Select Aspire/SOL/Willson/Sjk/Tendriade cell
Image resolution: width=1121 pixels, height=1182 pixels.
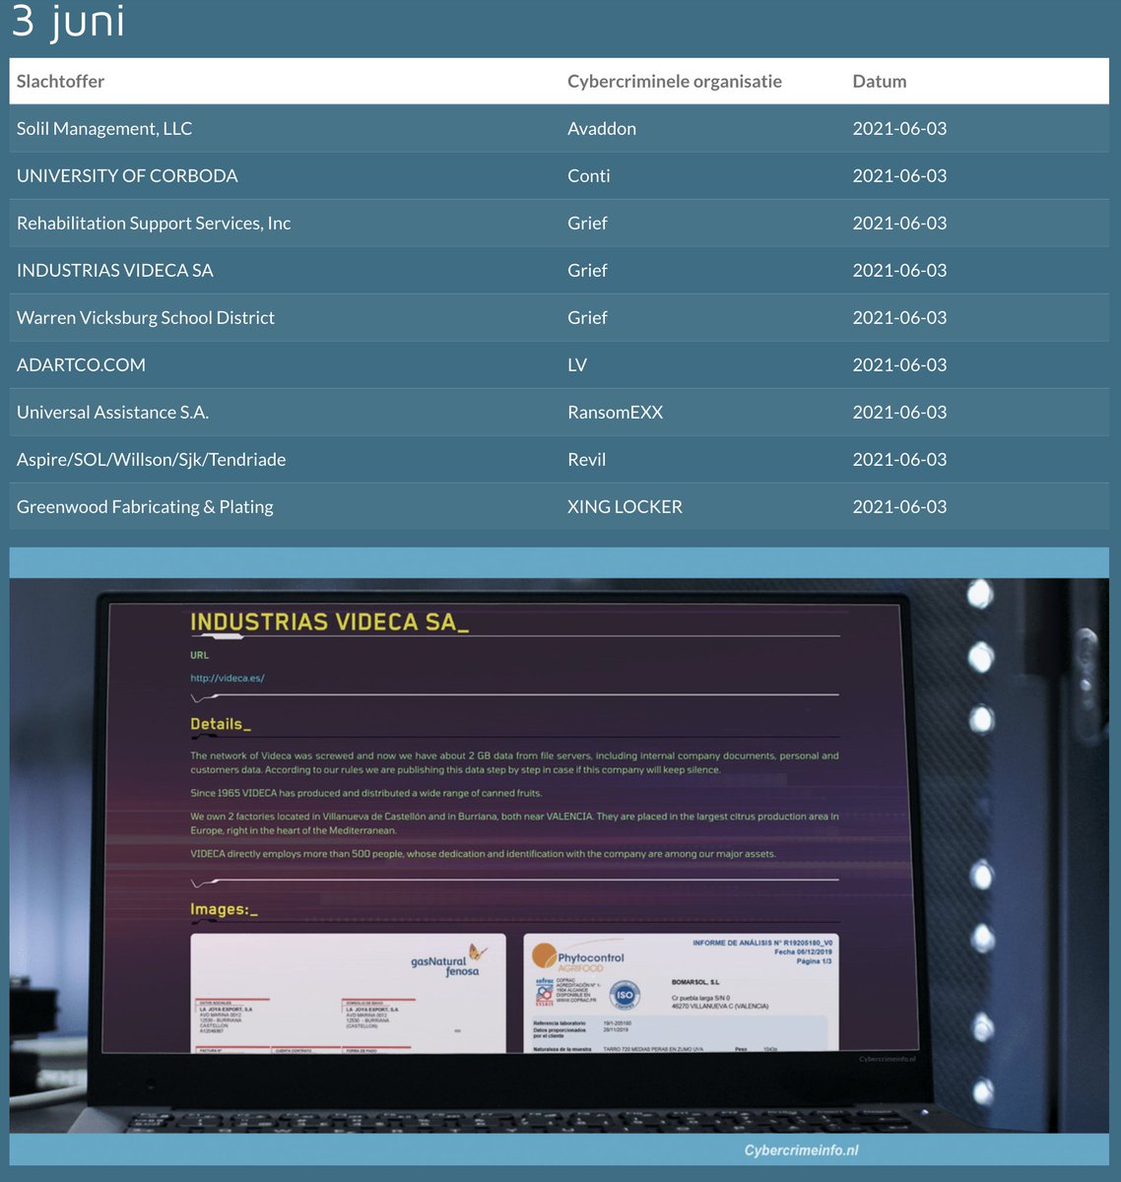click(151, 460)
